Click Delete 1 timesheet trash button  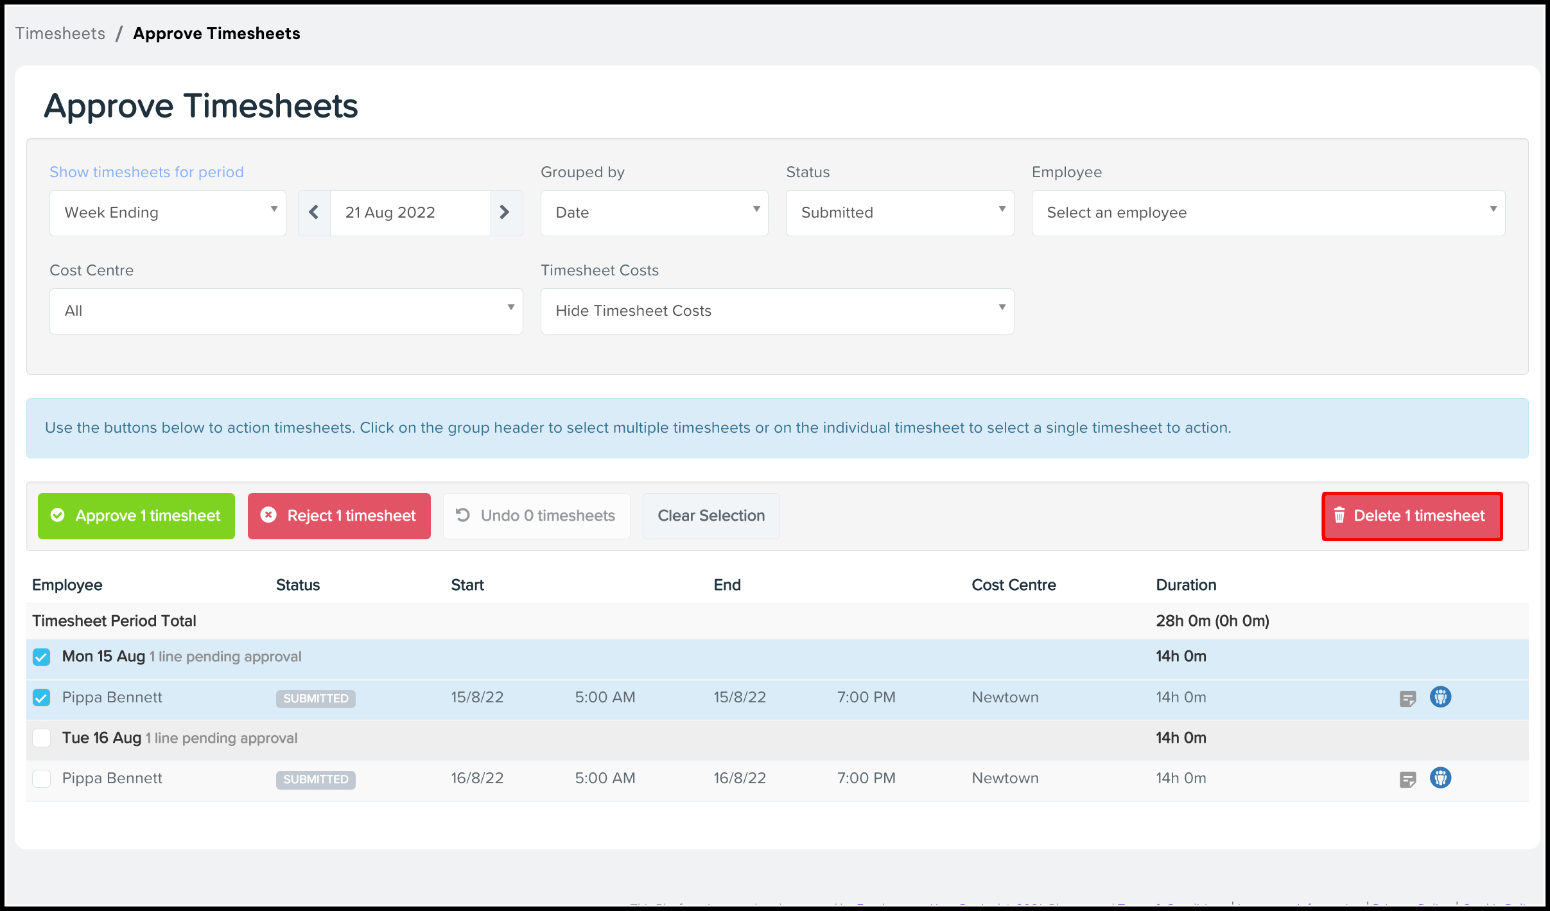click(1412, 516)
